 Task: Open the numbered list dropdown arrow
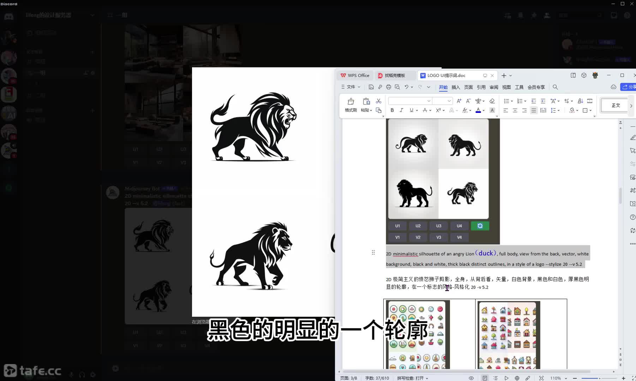[525, 101]
